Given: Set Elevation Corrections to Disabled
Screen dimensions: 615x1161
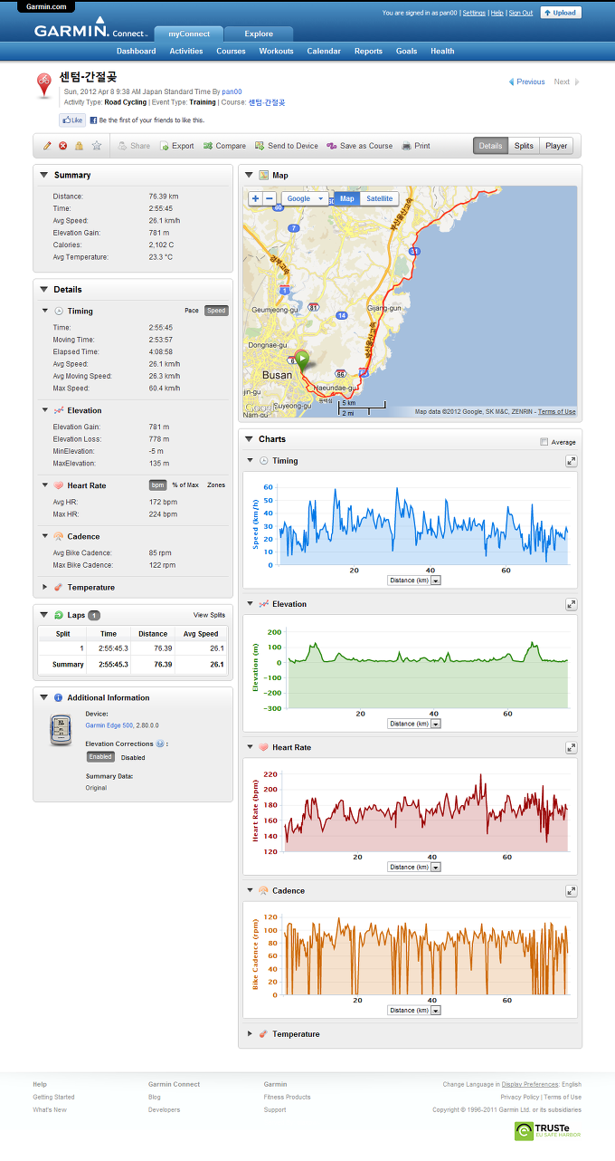Looking at the screenshot, I should [x=133, y=758].
